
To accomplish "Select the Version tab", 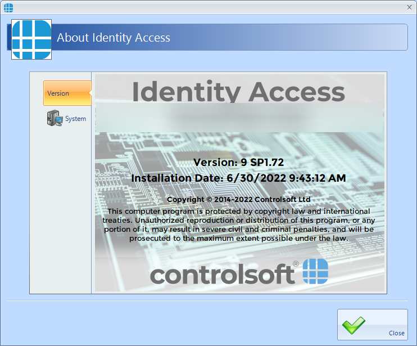I will [67, 93].
